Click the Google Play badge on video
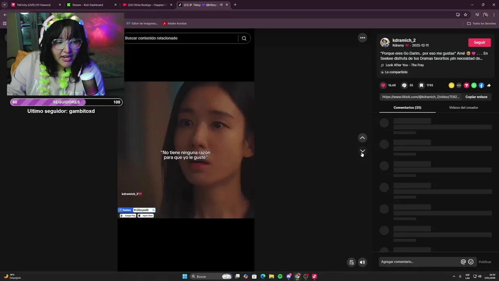 tap(127, 215)
